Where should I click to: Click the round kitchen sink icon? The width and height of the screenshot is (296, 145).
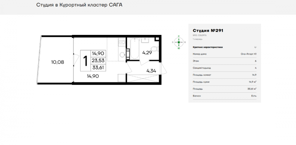coord(121,54)
